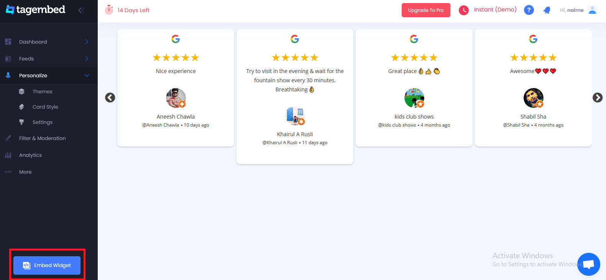Image resolution: width=606 pixels, height=280 pixels.
Task: Open the live chat bubble
Action: 589,264
